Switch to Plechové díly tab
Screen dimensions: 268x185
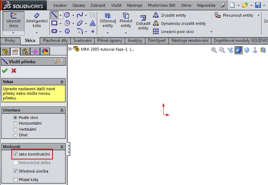(x=55, y=40)
